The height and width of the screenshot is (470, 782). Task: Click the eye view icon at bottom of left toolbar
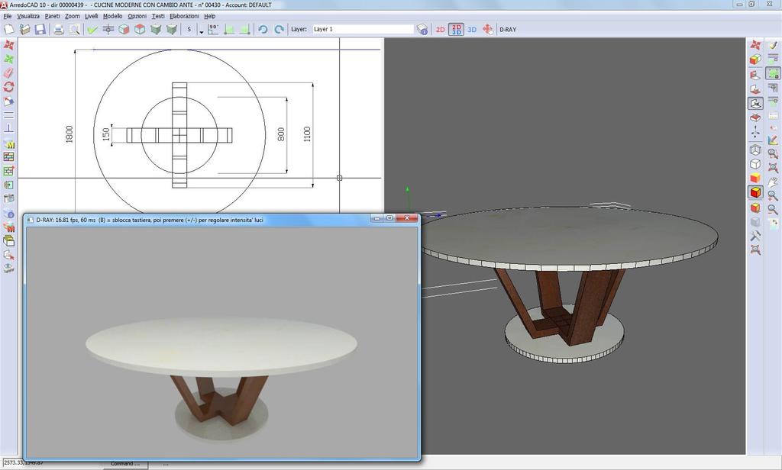8,268
